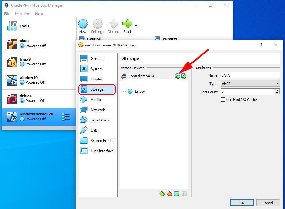Enable Use Host I/O Cache
The width and height of the screenshot is (285, 209).
223,100
